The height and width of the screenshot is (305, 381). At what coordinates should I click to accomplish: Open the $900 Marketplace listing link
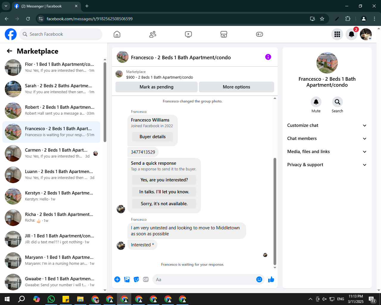point(160,77)
